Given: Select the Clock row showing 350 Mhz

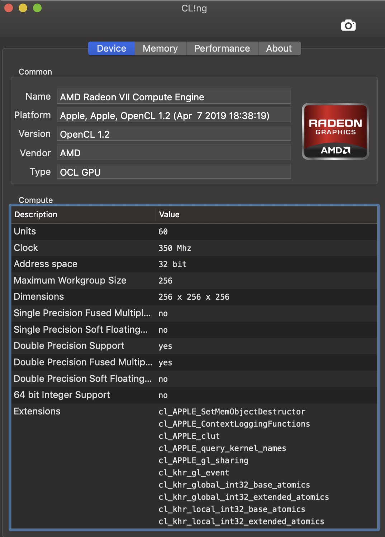Looking at the screenshot, I should coord(194,248).
